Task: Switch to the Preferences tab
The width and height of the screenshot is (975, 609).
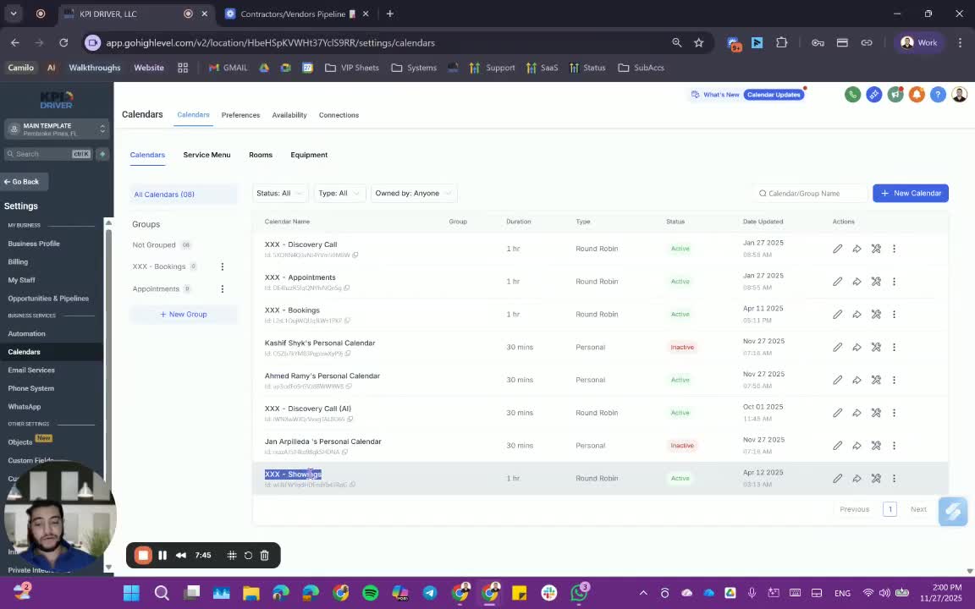Action: click(x=240, y=115)
